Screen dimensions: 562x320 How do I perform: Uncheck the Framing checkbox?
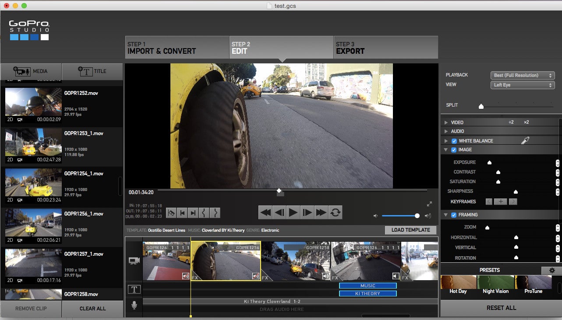tap(454, 215)
